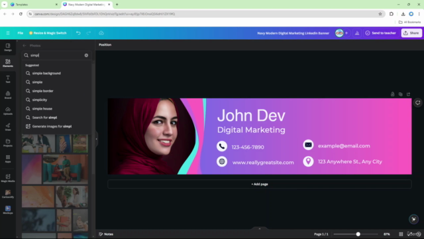This screenshot has width=424, height=239.
Task: Select '123 Anywhere St., Any City' text
Action: pyautogui.click(x=350, y=161)
